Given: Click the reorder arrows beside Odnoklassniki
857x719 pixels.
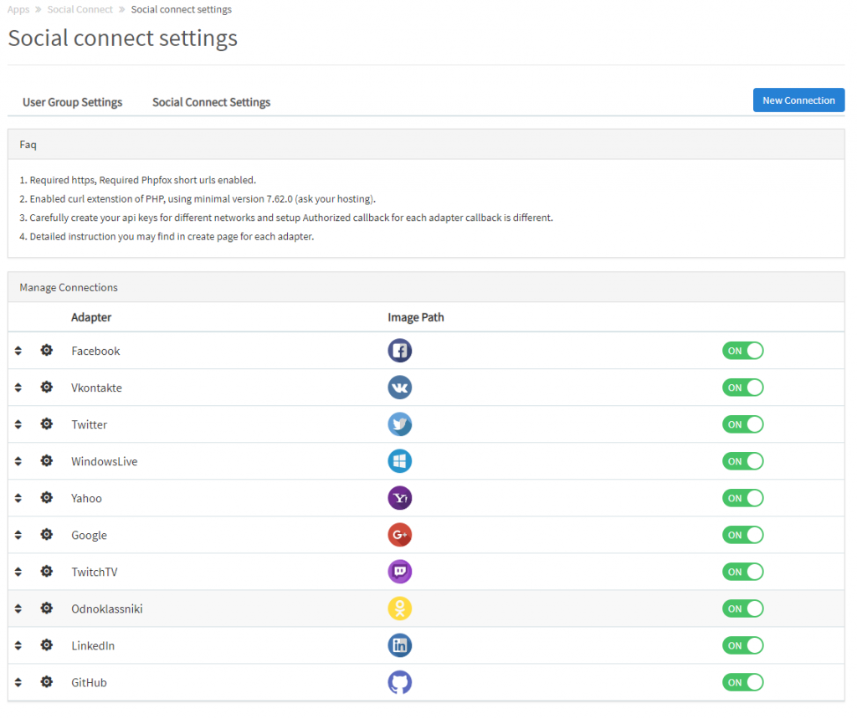Looking at the screenshot, I should click(18, 609).
